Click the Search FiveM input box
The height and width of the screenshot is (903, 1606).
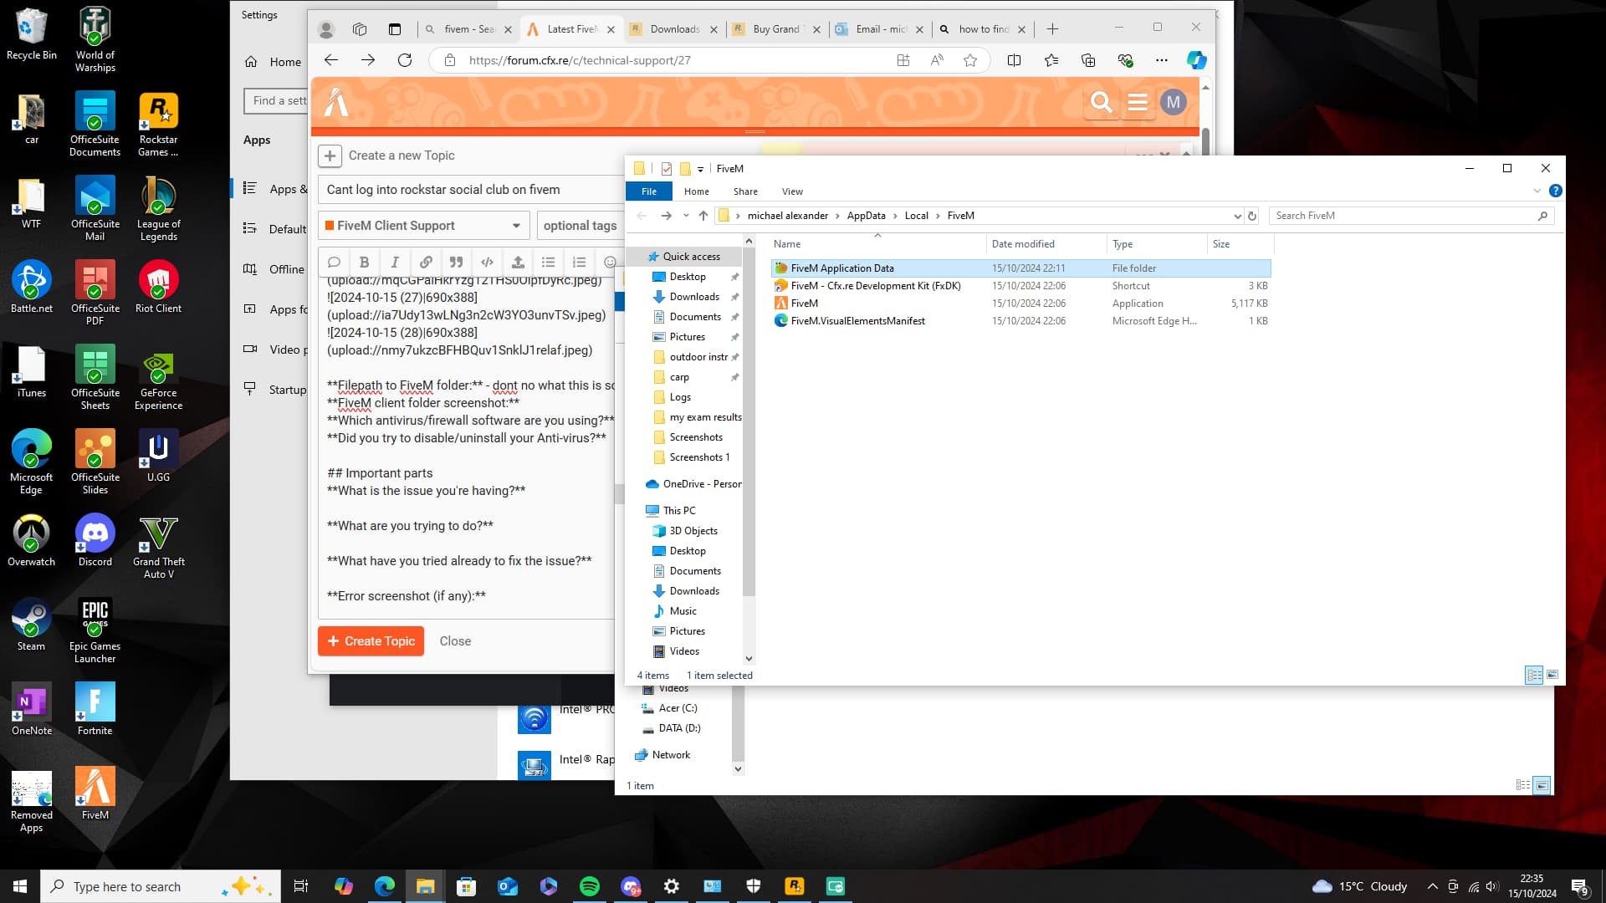(1412, 216)
